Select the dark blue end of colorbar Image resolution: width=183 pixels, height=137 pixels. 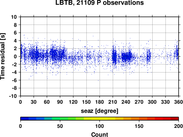(25, 119)
